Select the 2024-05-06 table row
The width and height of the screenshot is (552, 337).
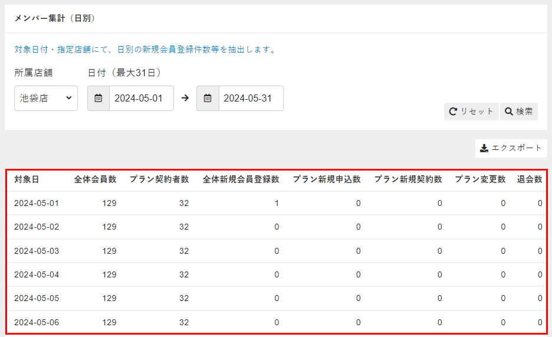[276, 322]
